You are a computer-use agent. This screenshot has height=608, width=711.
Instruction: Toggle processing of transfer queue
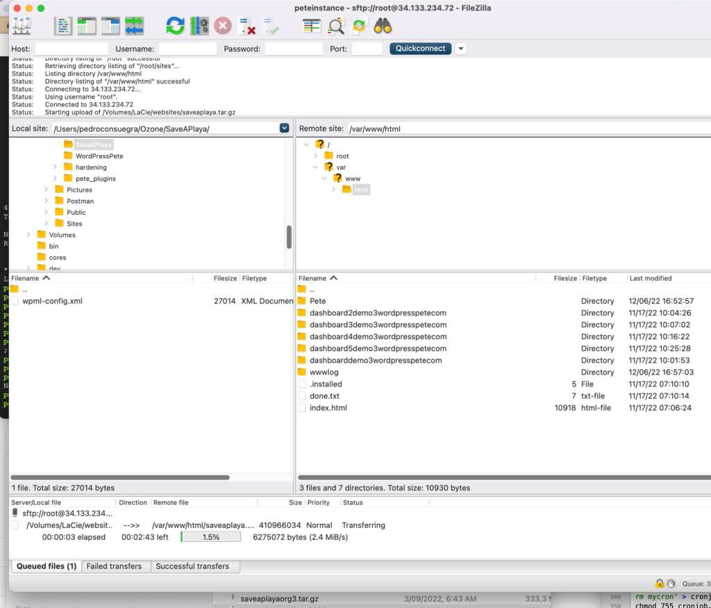(x=199, y=26)
